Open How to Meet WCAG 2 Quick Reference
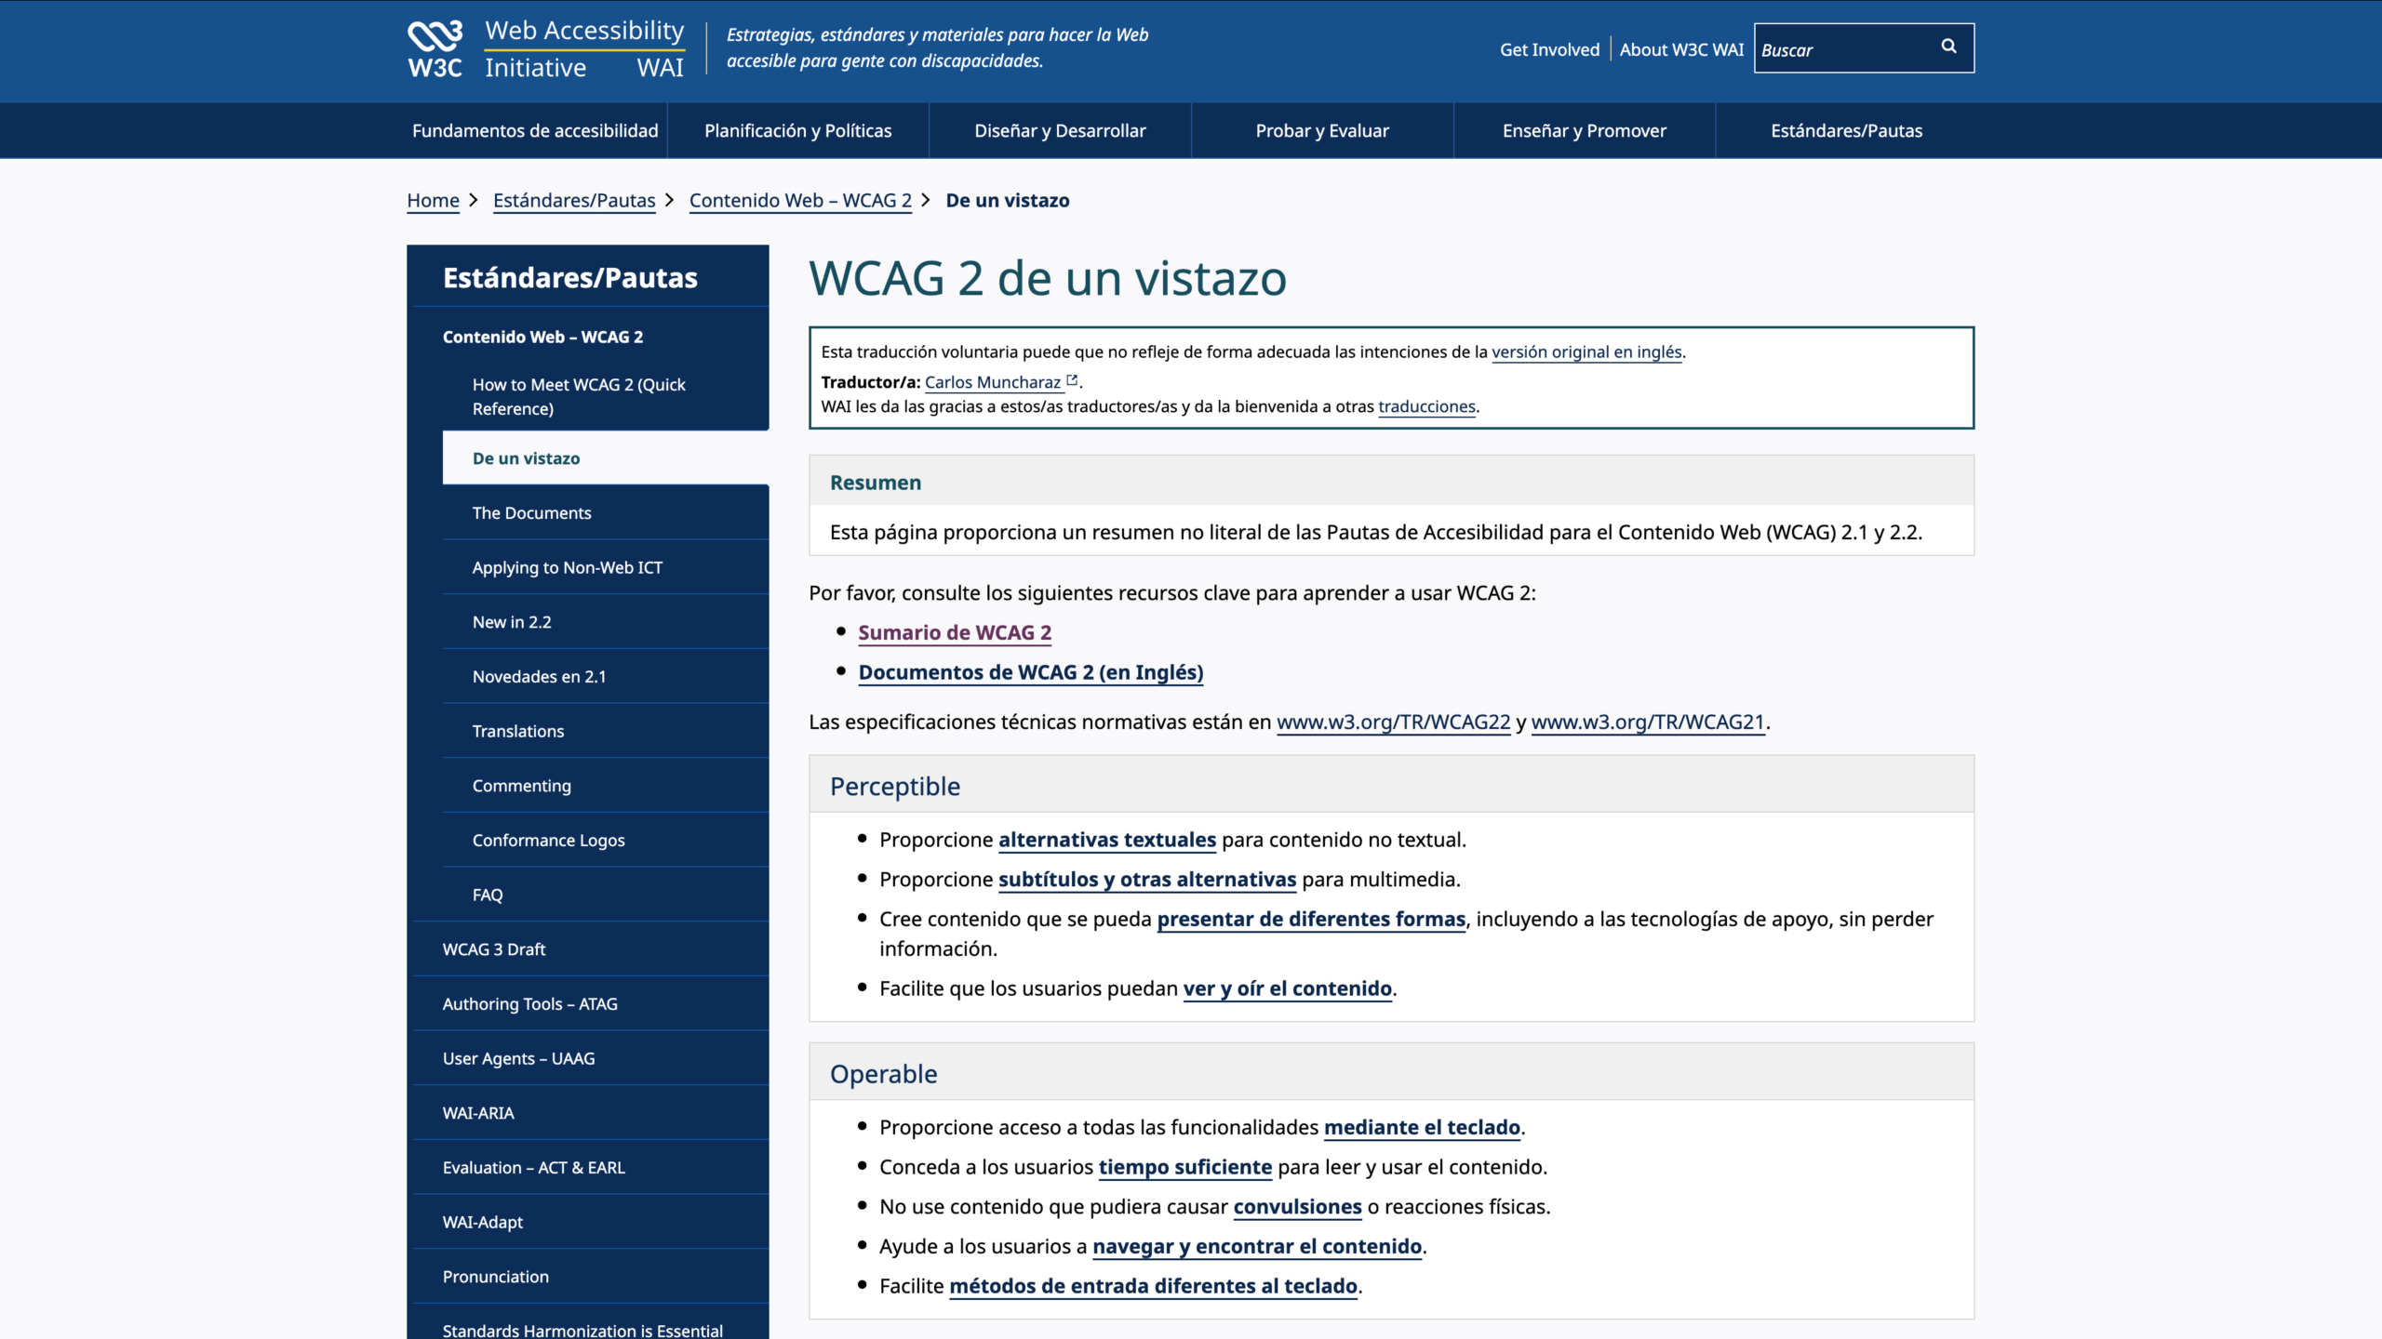 [579, 396]
